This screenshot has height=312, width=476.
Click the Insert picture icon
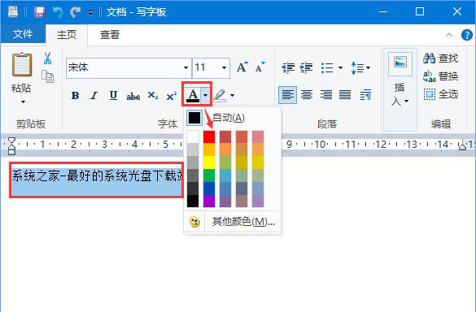(x=400, y=63)
